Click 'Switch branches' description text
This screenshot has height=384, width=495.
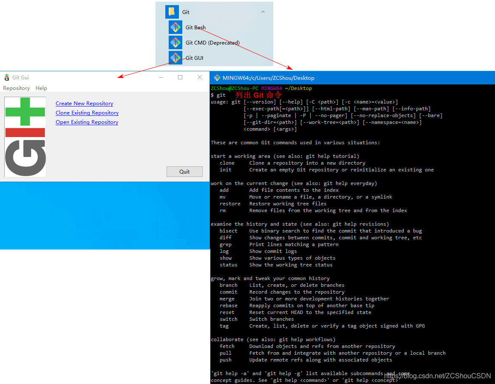[x=272, y=319]
